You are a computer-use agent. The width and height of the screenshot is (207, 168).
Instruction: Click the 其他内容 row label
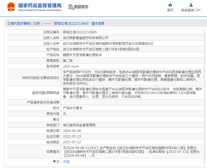point(53,114)
